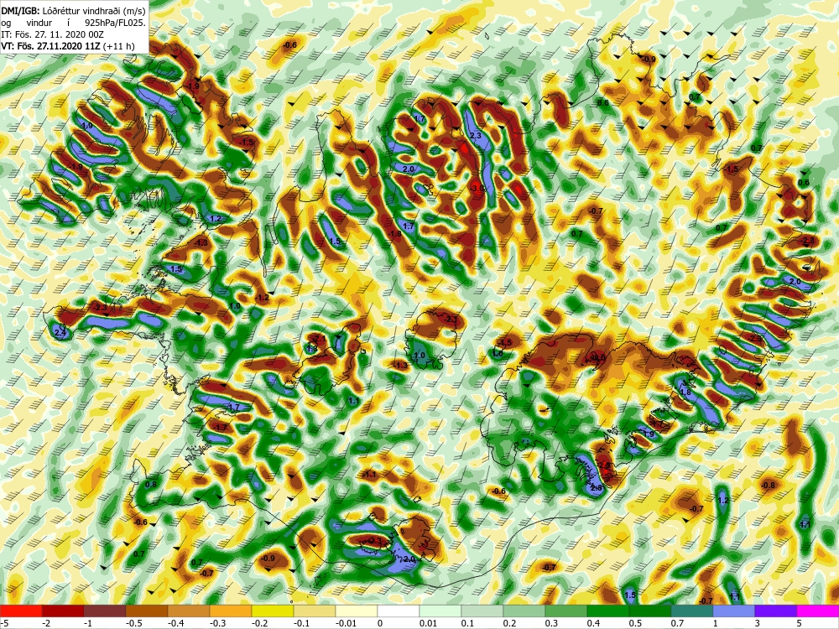Click the dark red legend swatch between -2 and -1
This screenshot has height=629, width=839.
tap(63, 611)
